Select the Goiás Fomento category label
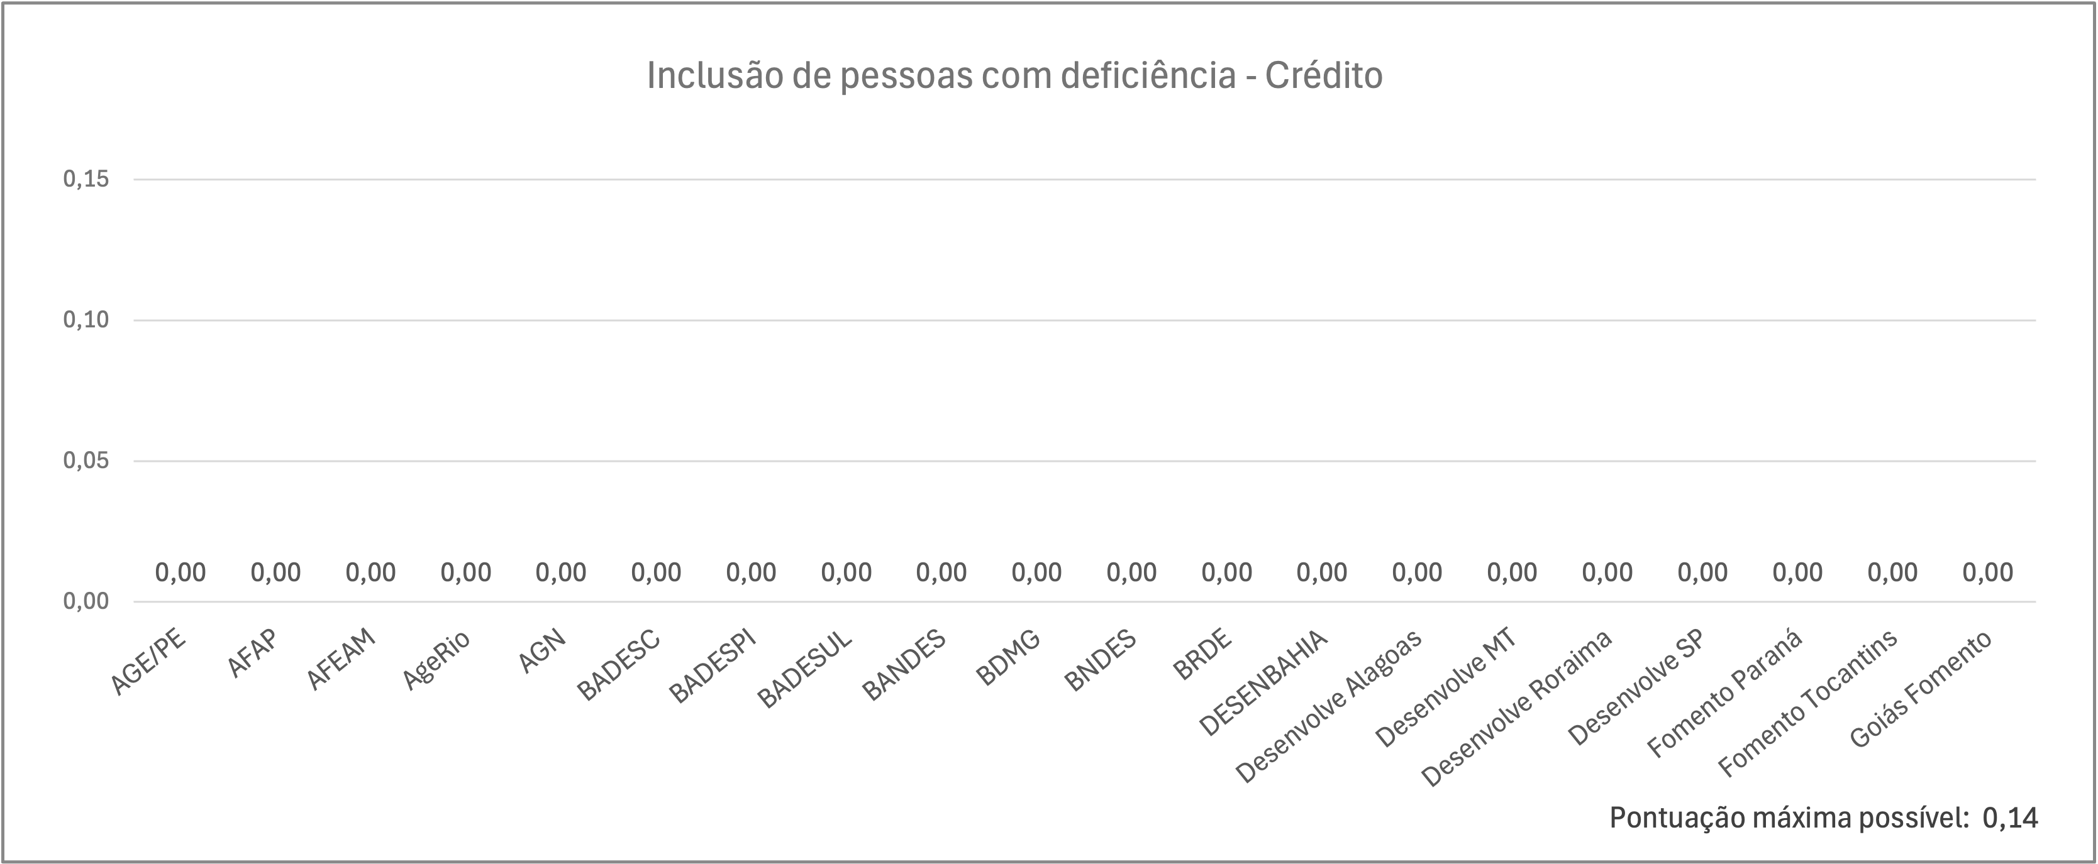The height and width of the screenshot is (864, 2098). (1921, 688)
